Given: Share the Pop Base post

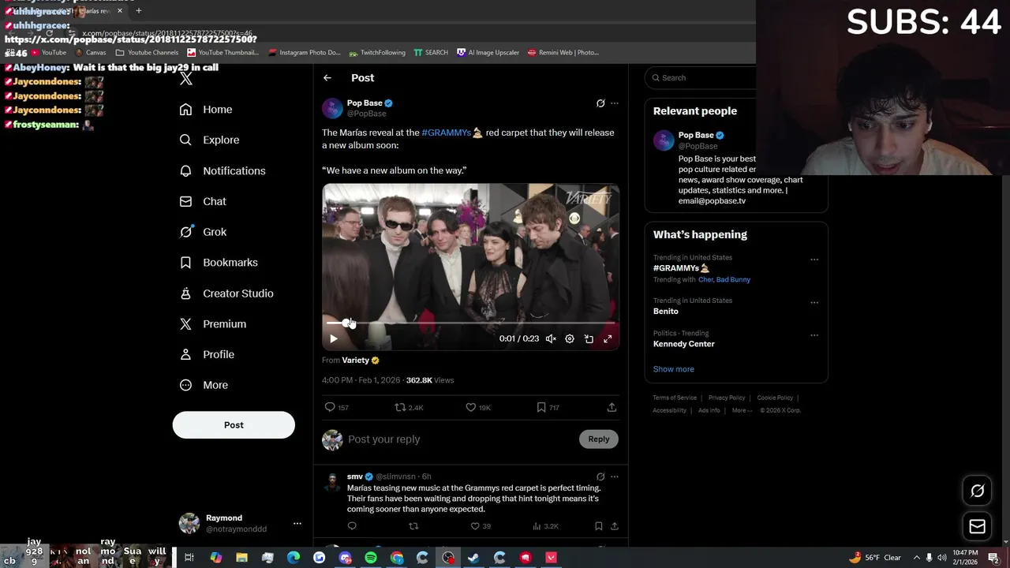Looking at the screenshot, I should 612,407.
